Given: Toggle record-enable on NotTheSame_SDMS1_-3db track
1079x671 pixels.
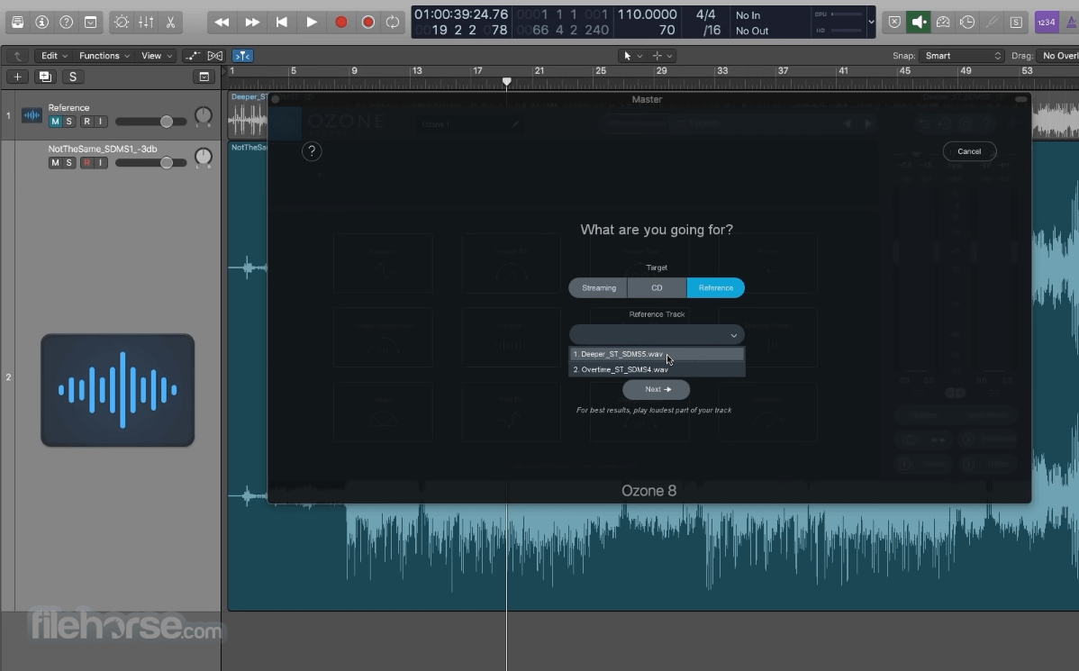Looking at the screenshot, I should pos(86,163).
